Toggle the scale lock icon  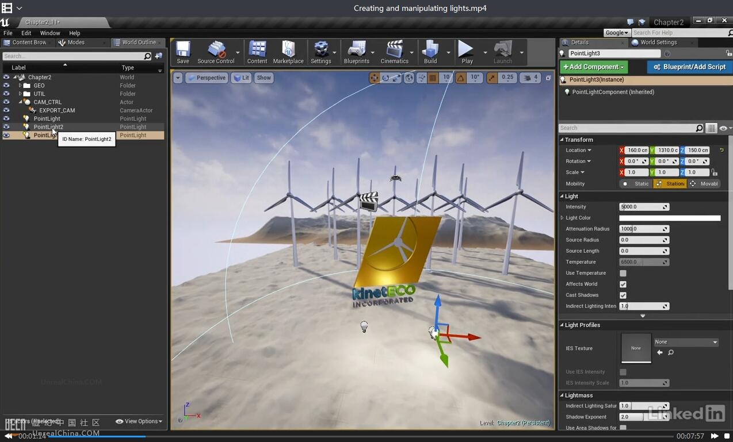pos(714,172)
